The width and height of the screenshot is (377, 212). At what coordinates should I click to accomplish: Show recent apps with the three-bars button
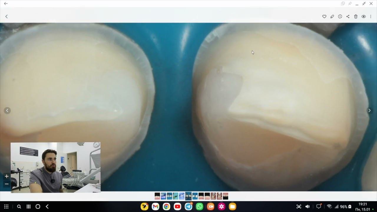(x=29, y=207)
